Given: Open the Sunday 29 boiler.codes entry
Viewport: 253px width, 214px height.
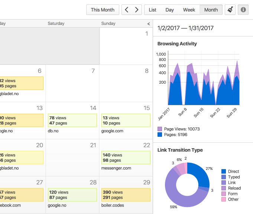Looking at the screenshot, I should pyautogui.click(x=126, y=195).
